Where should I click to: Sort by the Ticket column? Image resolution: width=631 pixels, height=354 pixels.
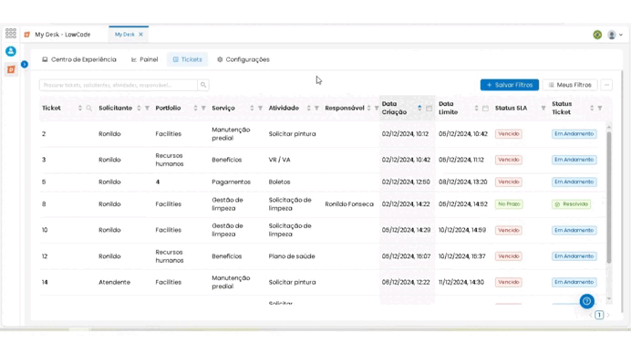(80, 108)
